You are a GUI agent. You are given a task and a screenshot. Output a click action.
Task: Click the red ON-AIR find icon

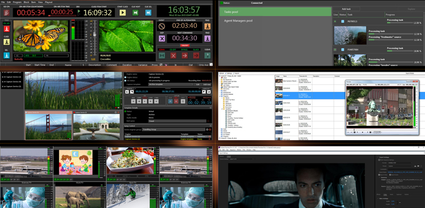7,29
